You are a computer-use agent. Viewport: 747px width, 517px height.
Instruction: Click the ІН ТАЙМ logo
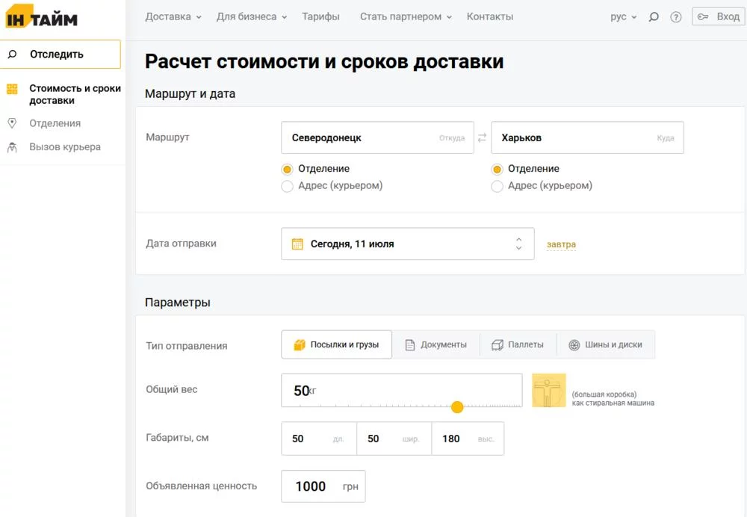tap(42, 18)
